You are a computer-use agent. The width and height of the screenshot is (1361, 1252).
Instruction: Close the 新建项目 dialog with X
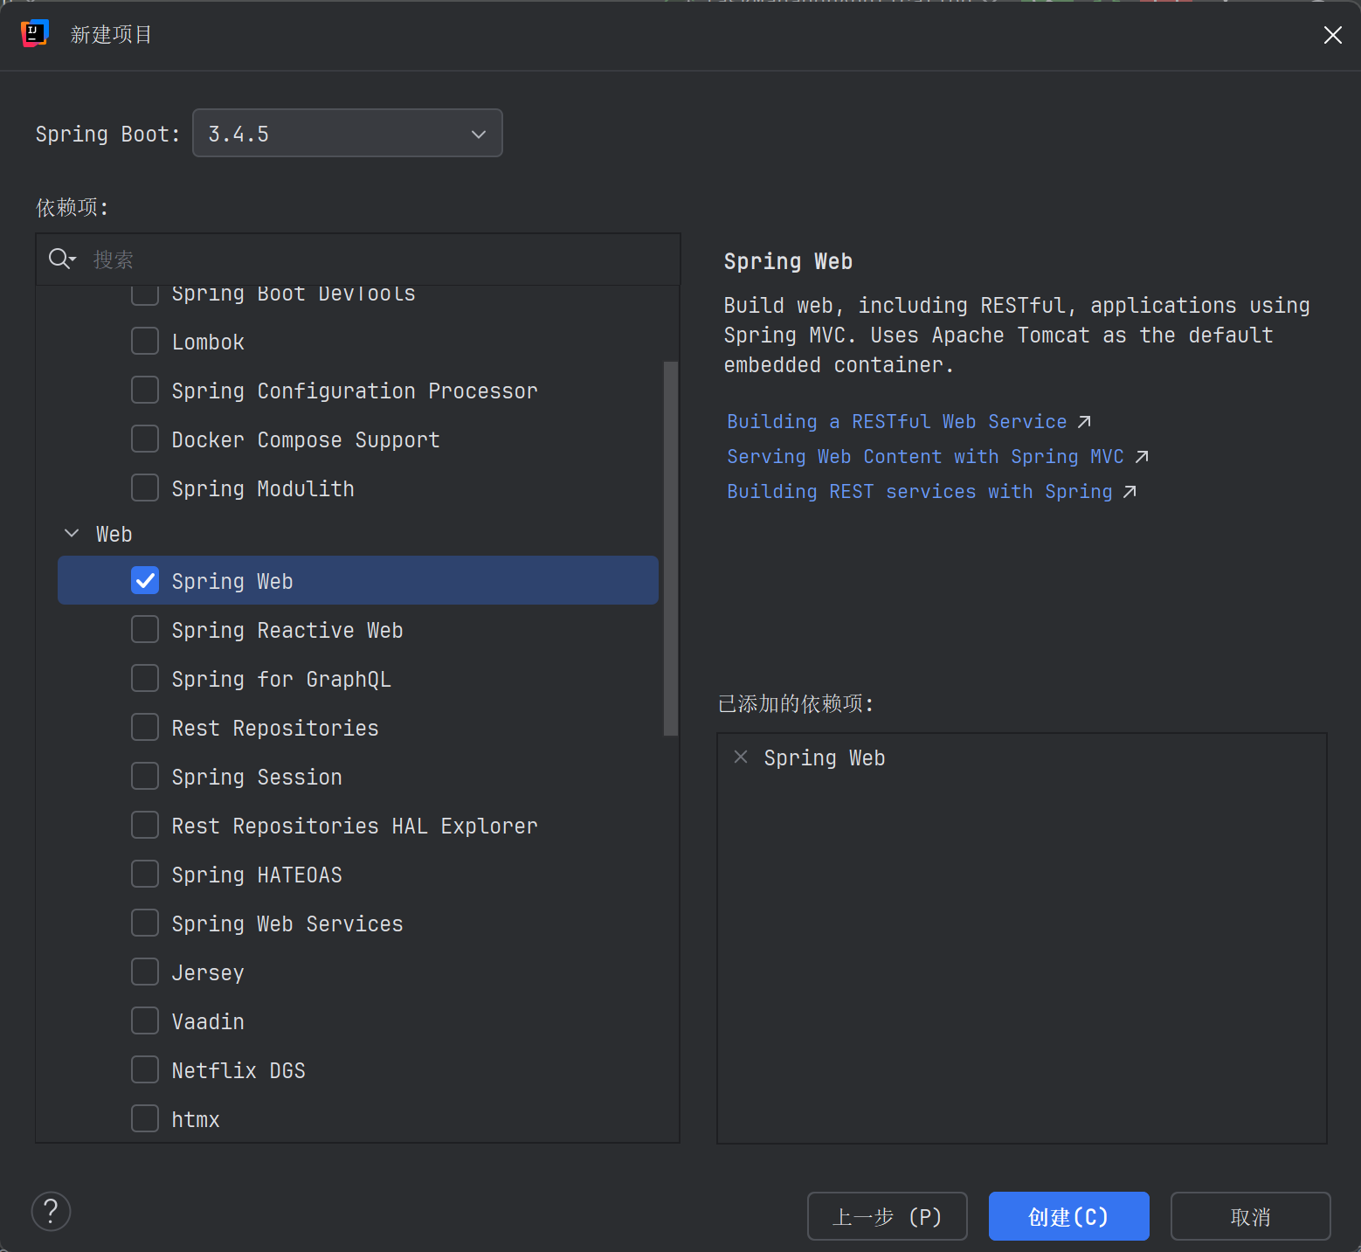(x=1332, y=35)
